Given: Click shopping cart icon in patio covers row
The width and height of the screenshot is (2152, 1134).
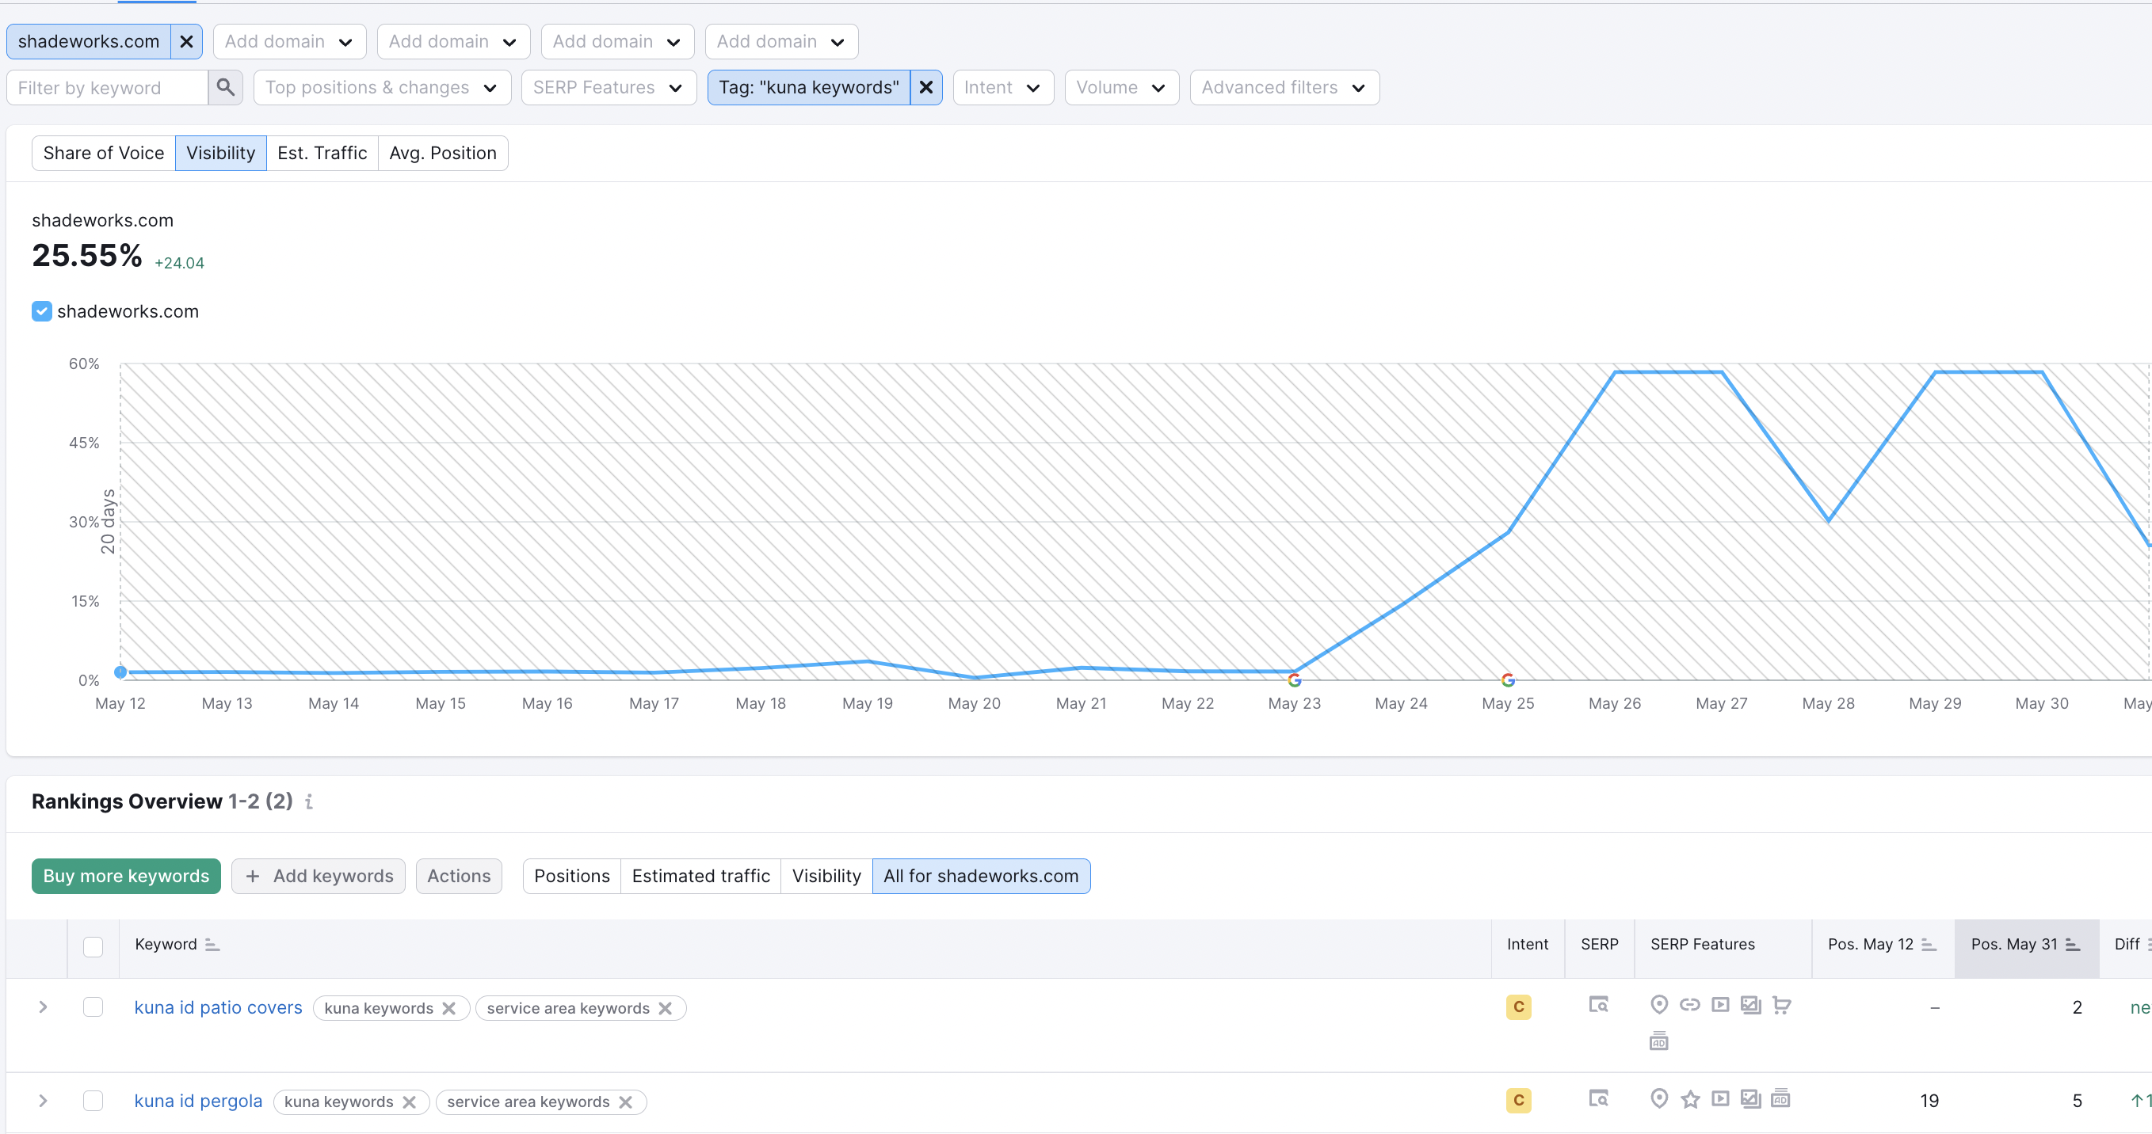Looking at the screenshot, I should pos(1782,1005).
